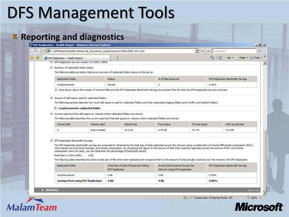The image size is (289, 217).
Task: Click the '8.59 GB' free space cell
Action: (x=172, y=130)
